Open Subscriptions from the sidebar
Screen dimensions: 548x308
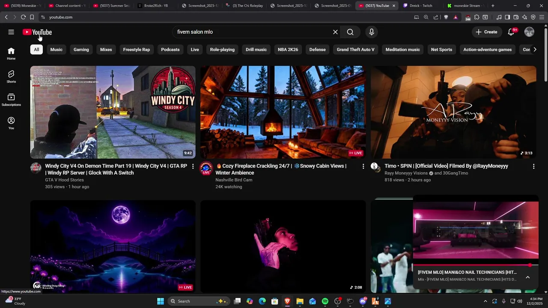point(11,100)
